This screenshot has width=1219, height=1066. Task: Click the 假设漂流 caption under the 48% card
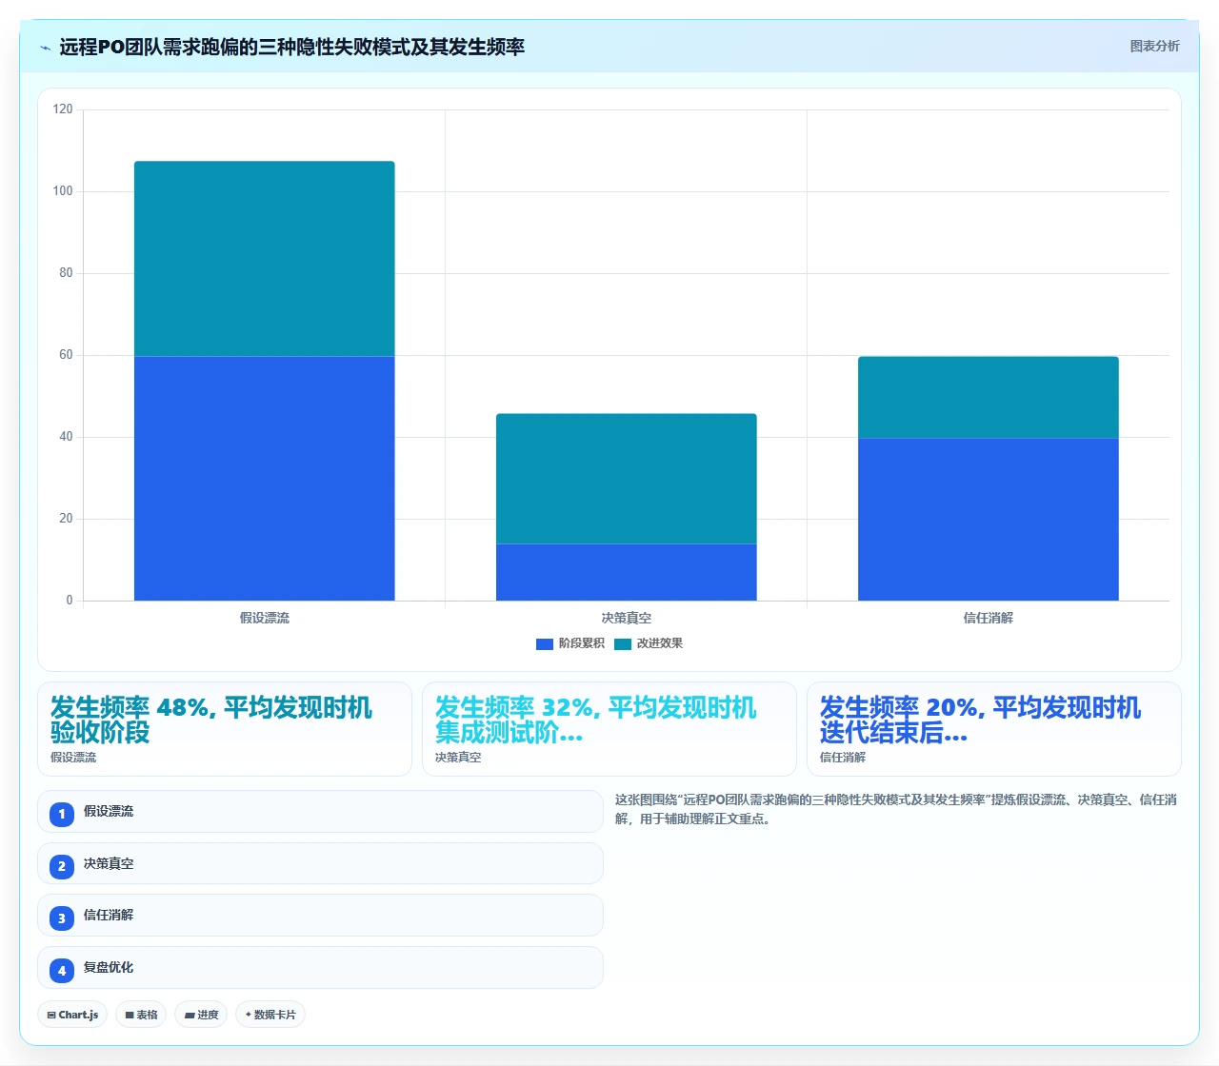(73, 758)
